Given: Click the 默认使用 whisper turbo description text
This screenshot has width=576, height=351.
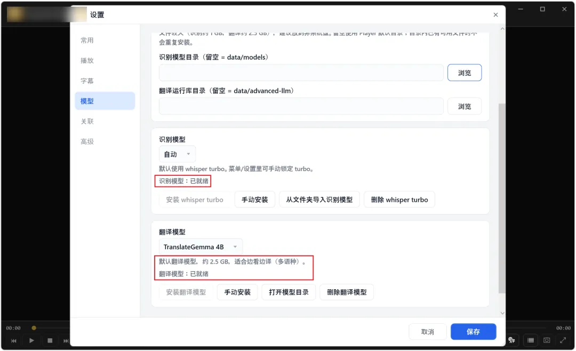Looking at the screenshot, I should point(236,169).
